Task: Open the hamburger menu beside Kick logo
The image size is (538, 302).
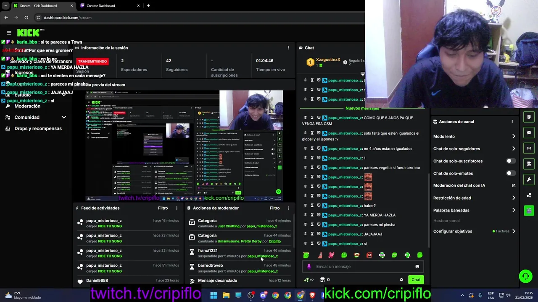Action: click(9, 33)
